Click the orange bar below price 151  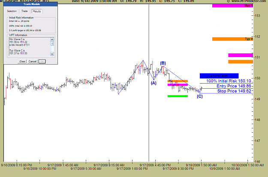(241, 62)
